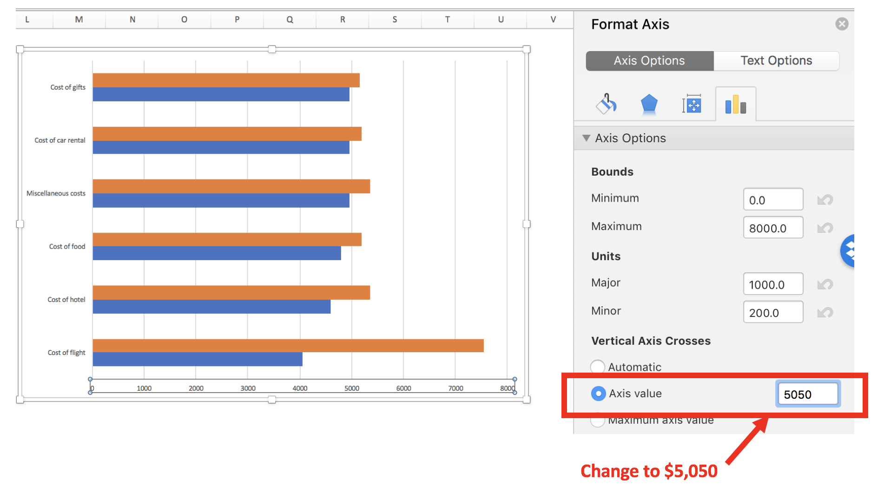The height and width of the screenshot is (499, 884).
Task: Reset the Minor unit value
Action: (x=825, y=312)
